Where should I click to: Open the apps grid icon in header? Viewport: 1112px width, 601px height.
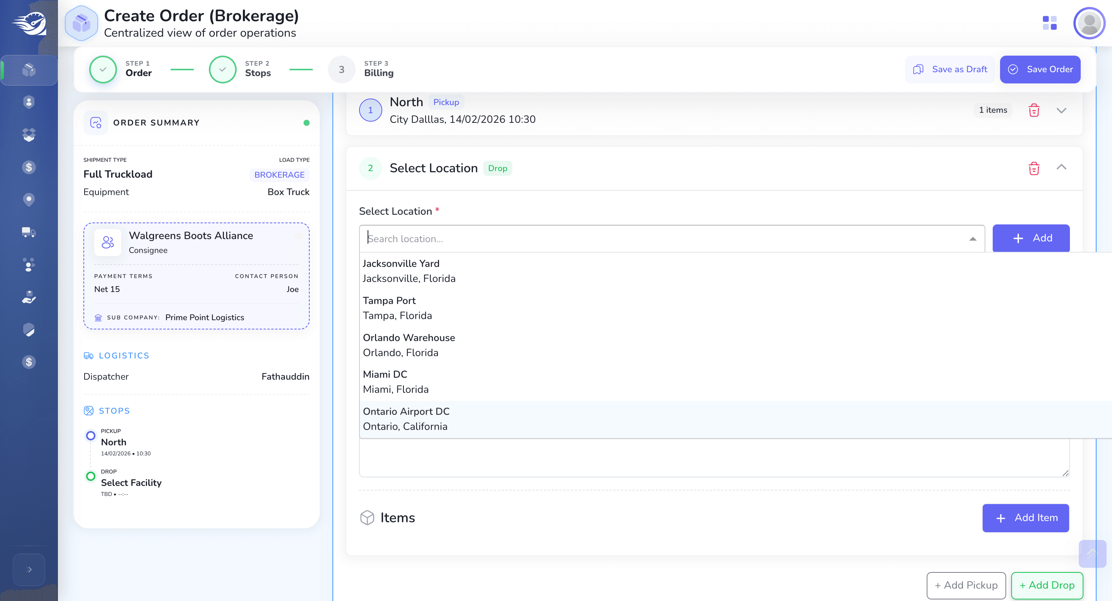(1049, 23)
